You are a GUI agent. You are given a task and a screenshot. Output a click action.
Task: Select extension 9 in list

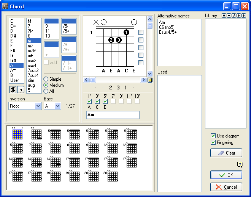coord(51,26)
